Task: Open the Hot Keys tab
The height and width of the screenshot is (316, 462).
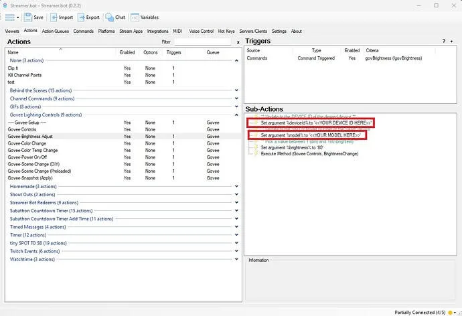Action: point(226,31)
